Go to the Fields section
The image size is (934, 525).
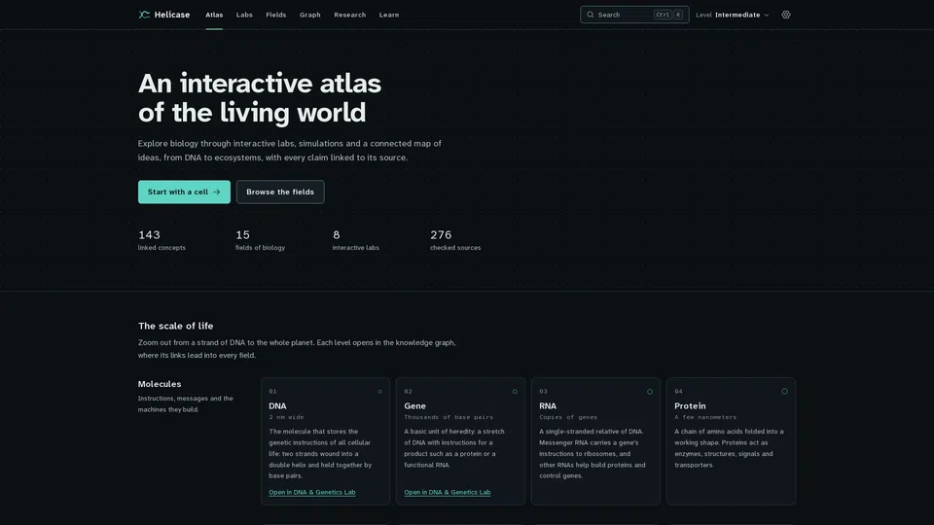tap(275, 15)
